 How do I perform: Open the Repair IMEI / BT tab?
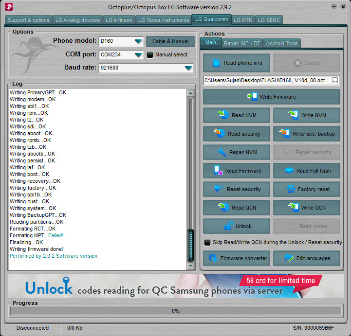tap(242, 43)
